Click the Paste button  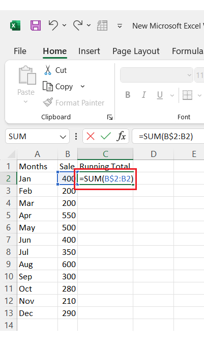(26, 85)
